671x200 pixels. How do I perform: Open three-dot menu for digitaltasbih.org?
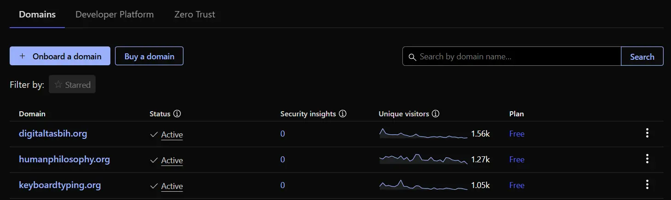[647, 133]
